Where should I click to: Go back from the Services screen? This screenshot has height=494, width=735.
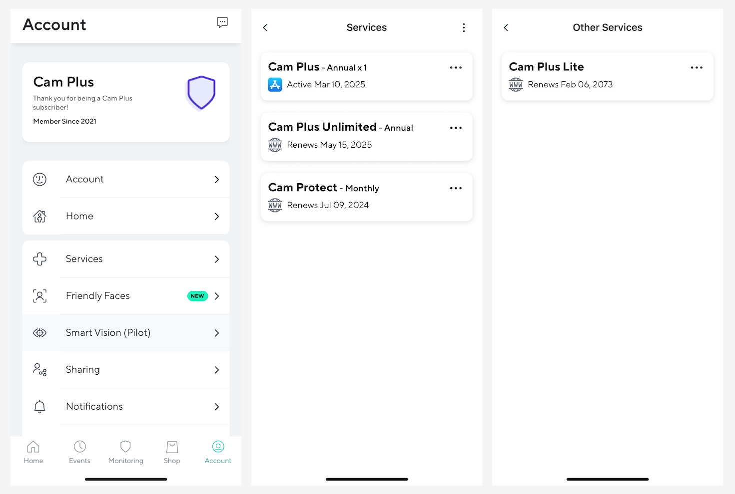[265, 27]
